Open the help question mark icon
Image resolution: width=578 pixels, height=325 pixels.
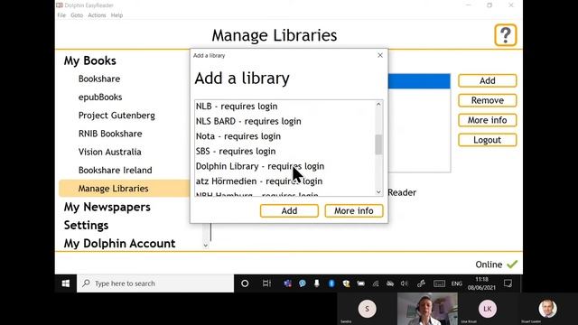coord(506,35)
